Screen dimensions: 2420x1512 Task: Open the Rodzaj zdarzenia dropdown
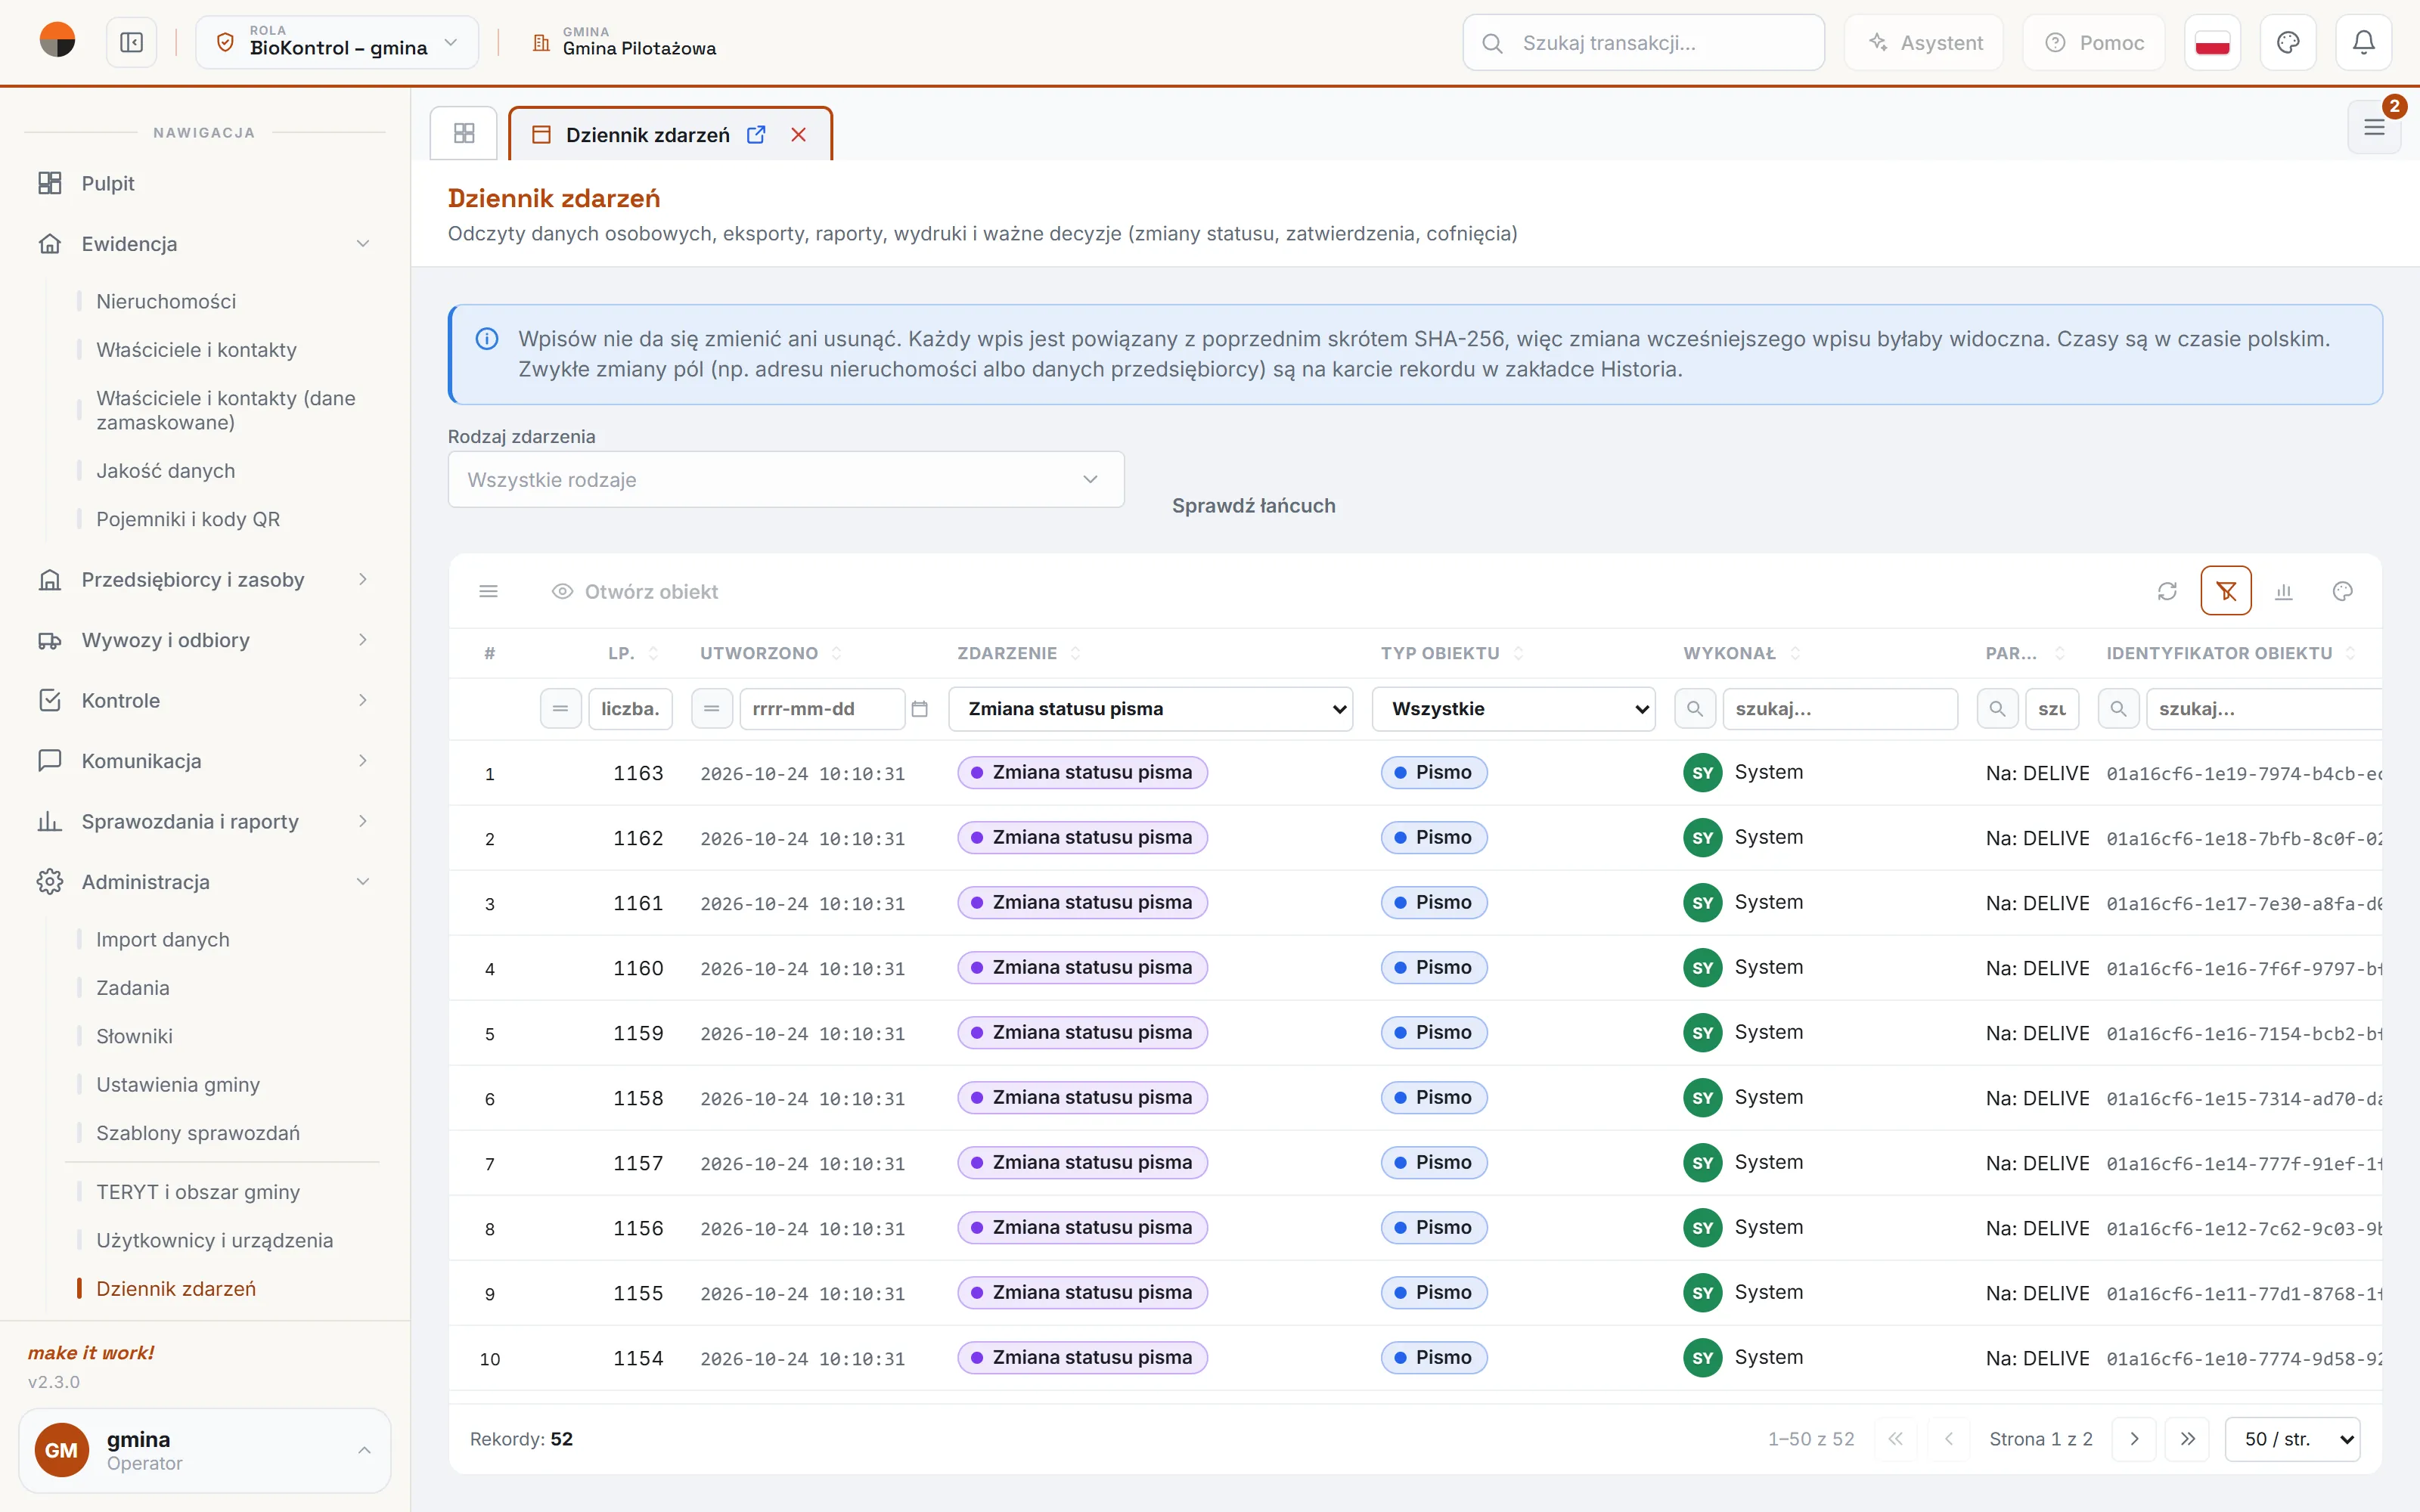click(x=786, y=480)
